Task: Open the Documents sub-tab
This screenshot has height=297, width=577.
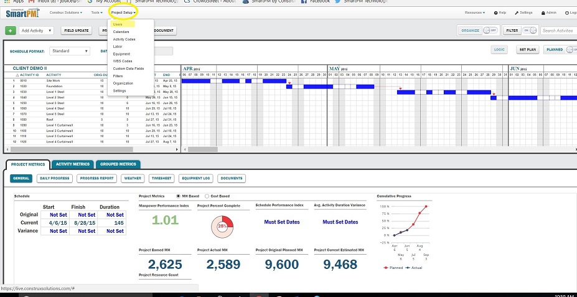Action: coord(232,179)
